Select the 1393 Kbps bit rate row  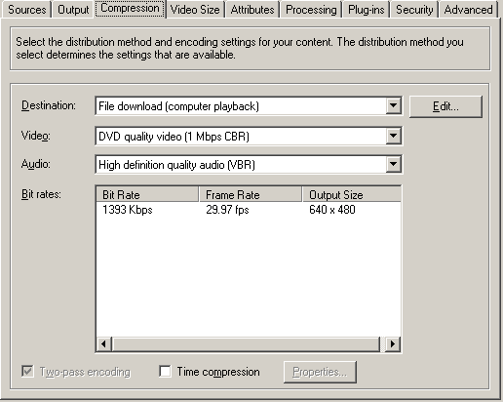[249, 210]
